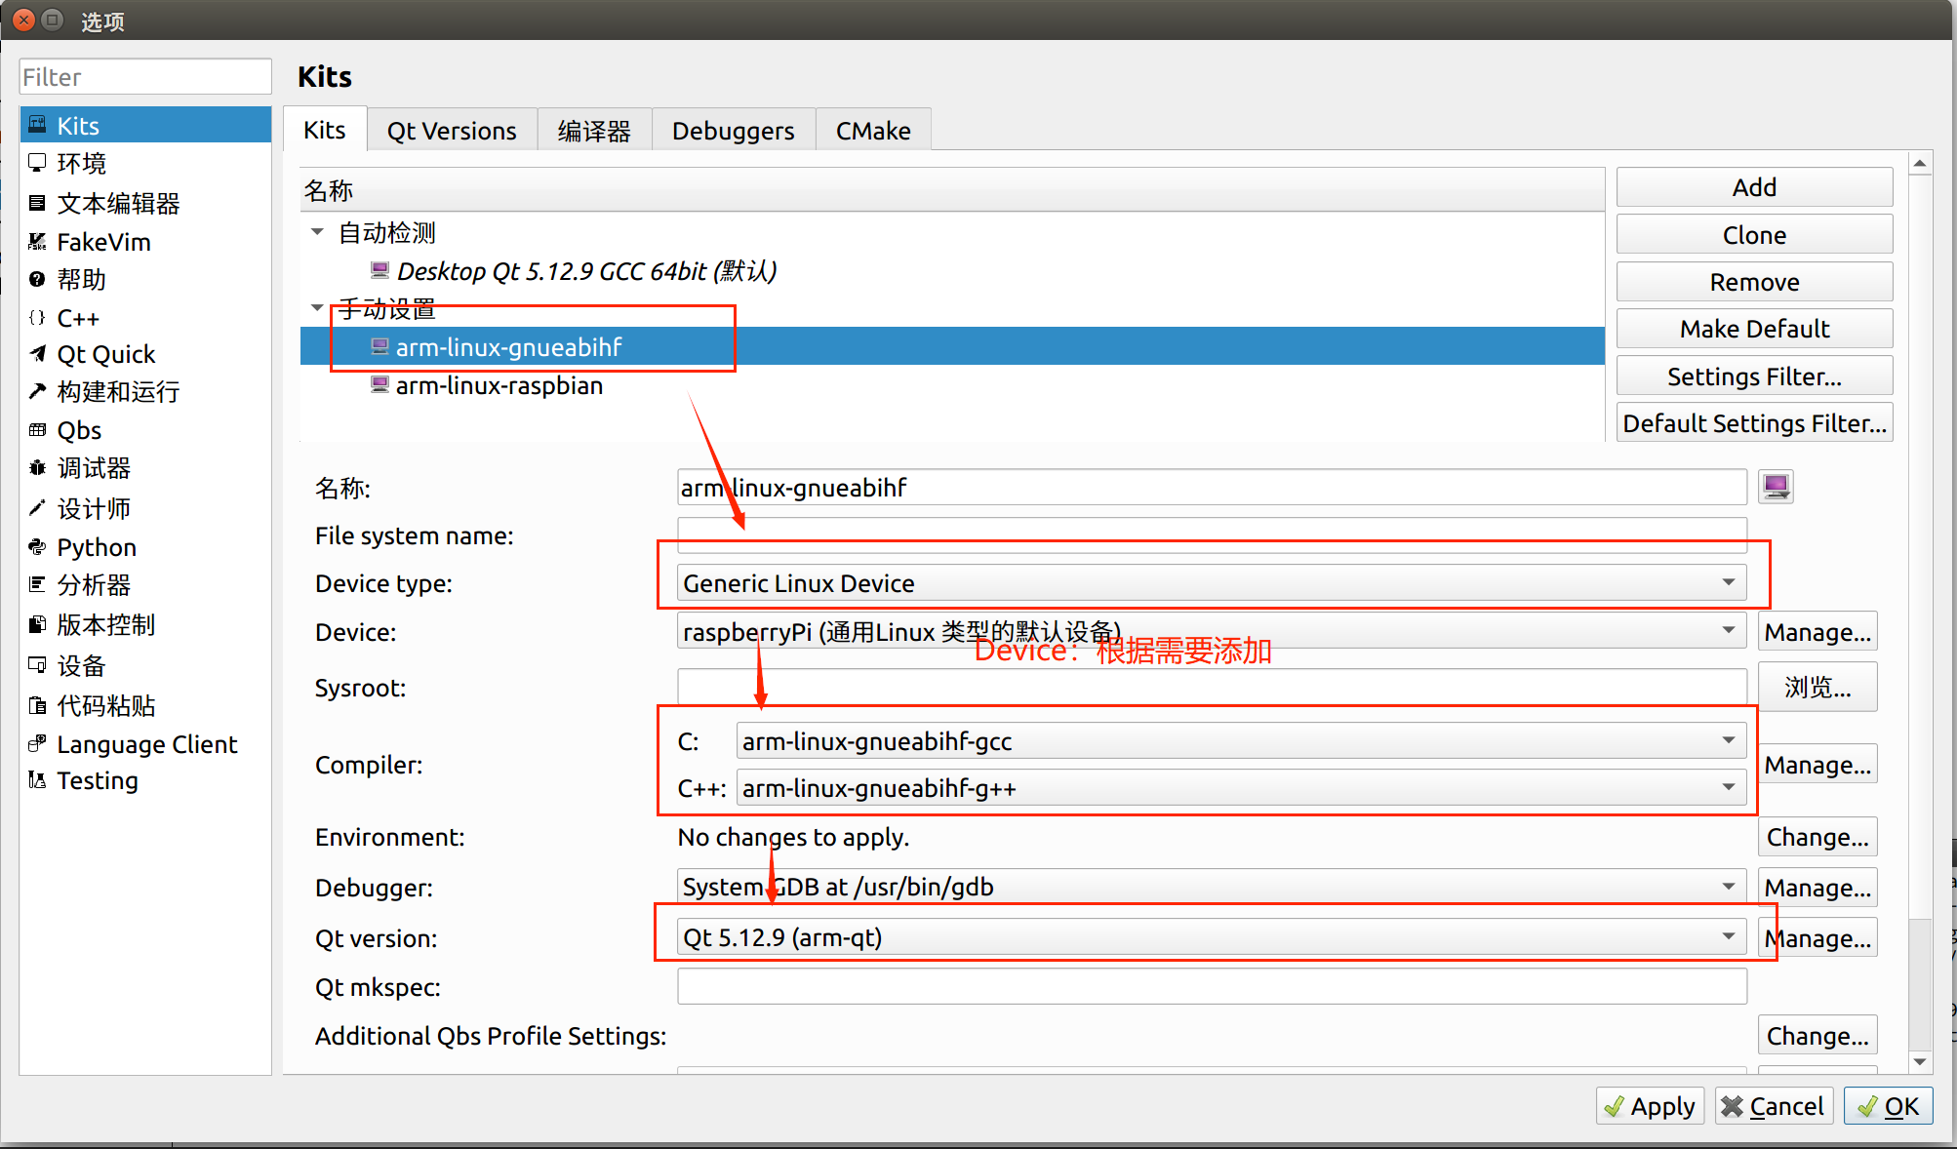Select the Qt Quick sidebar entry
1957x1149 pixels.
click(x=105, y=354)
